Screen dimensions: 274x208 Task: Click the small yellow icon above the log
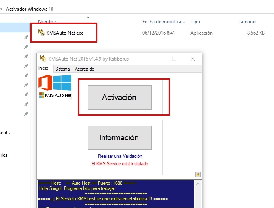point(198,175)
